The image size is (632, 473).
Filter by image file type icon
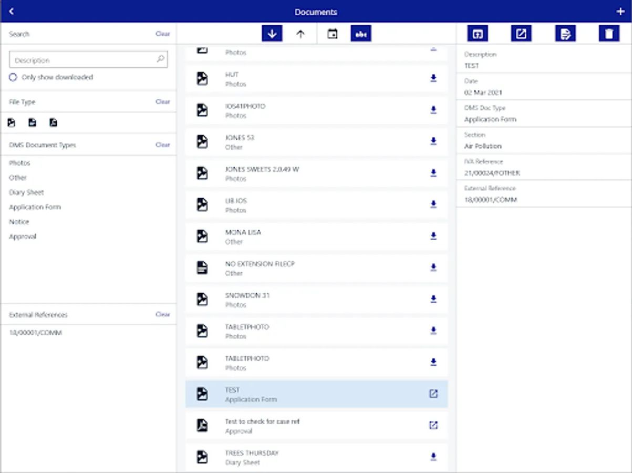(12, 122)
